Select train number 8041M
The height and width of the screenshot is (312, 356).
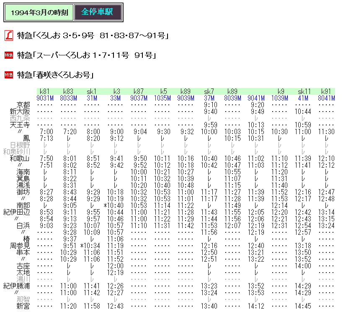(x=326, y=98)
